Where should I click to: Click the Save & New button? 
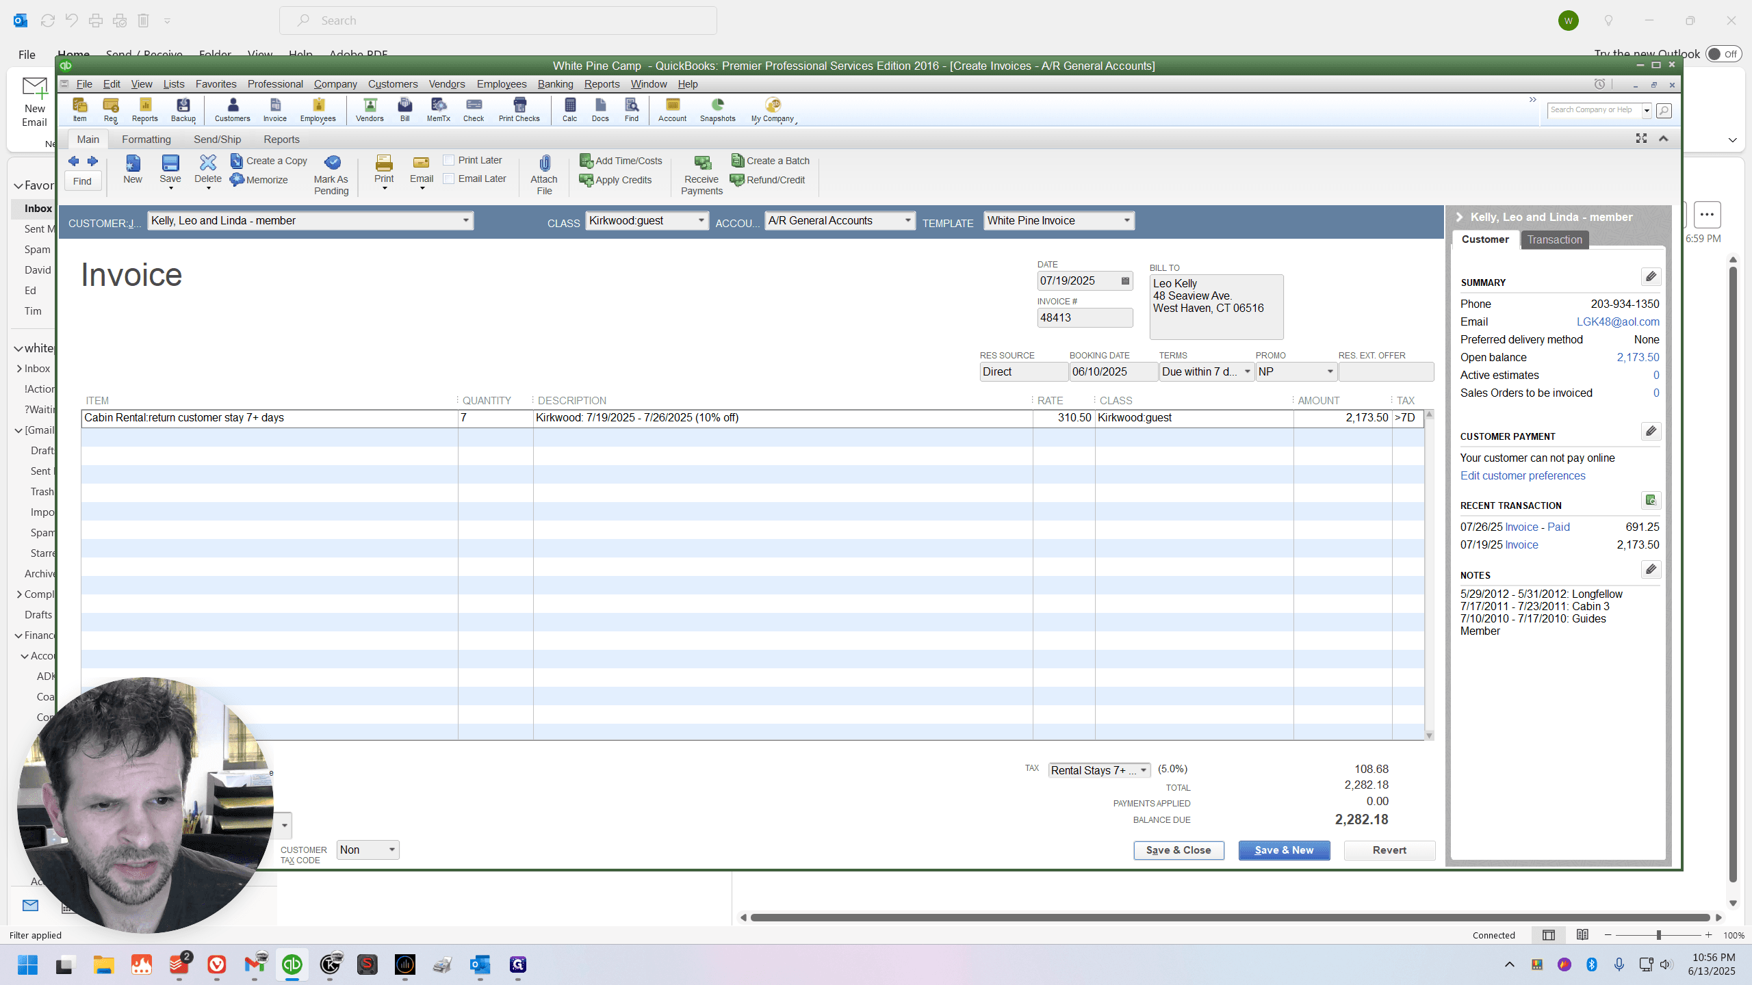point(1284,850)
